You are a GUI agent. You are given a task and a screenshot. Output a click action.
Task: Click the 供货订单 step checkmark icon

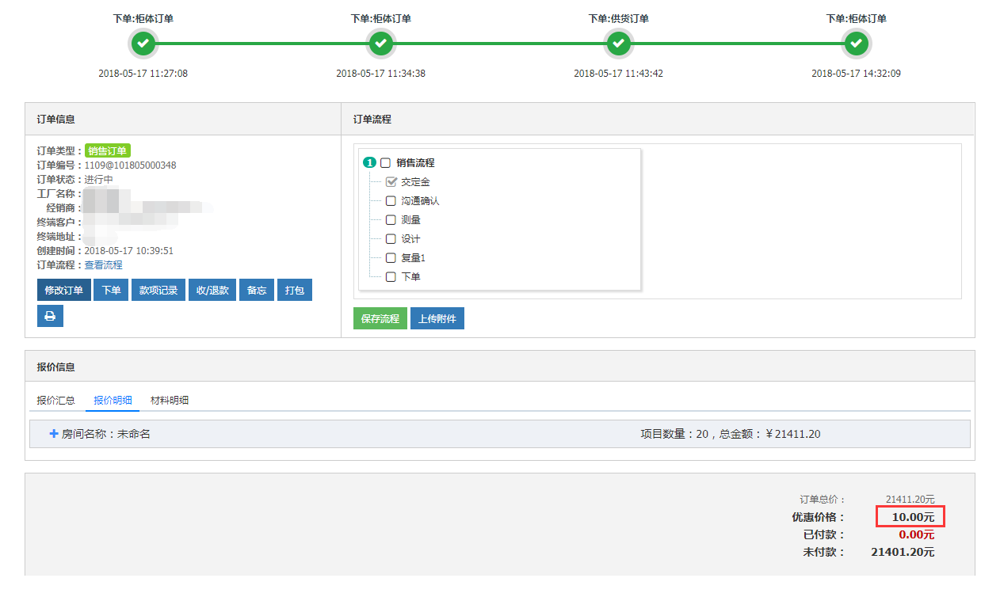tap(618, 44)
